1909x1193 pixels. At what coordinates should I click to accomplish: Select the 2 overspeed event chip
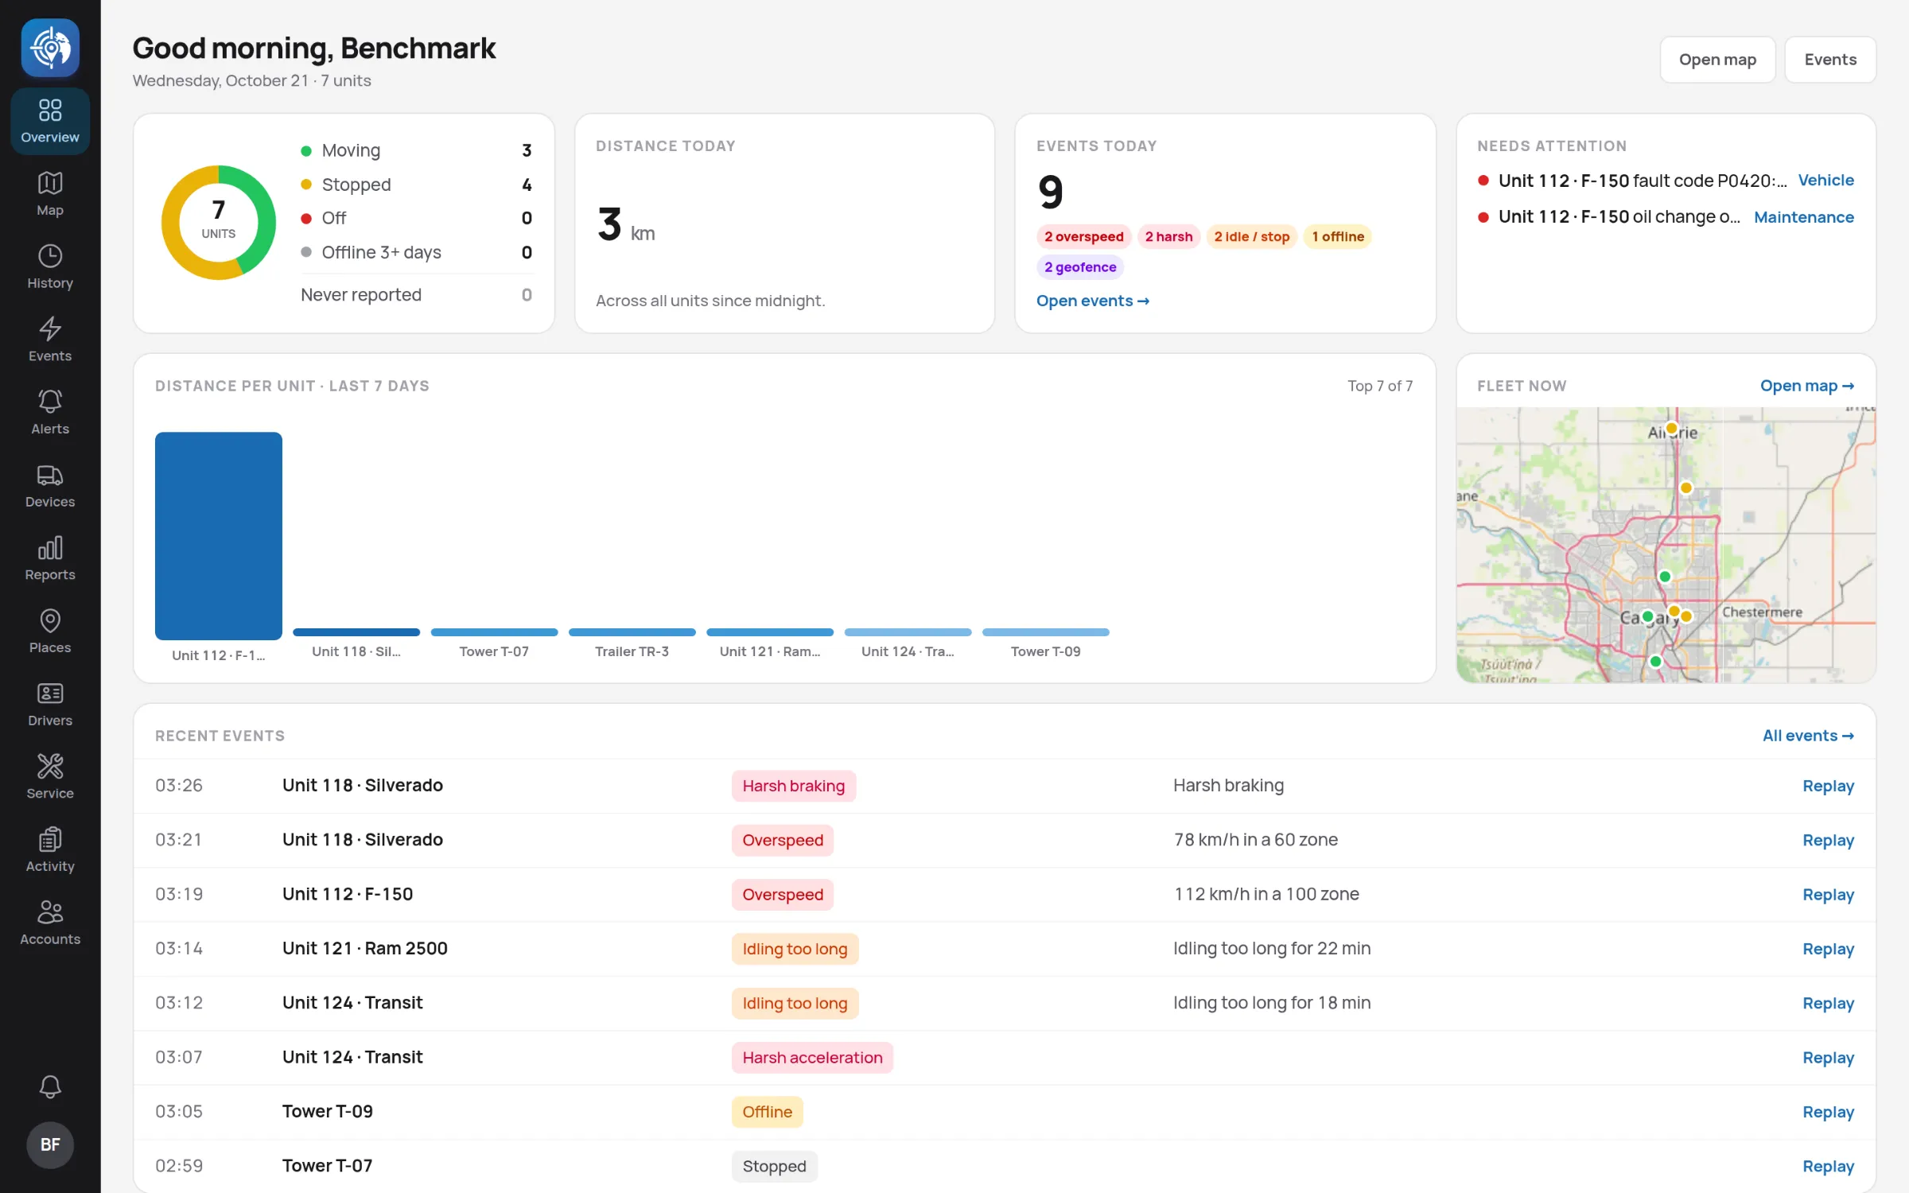click(1083, 236)
